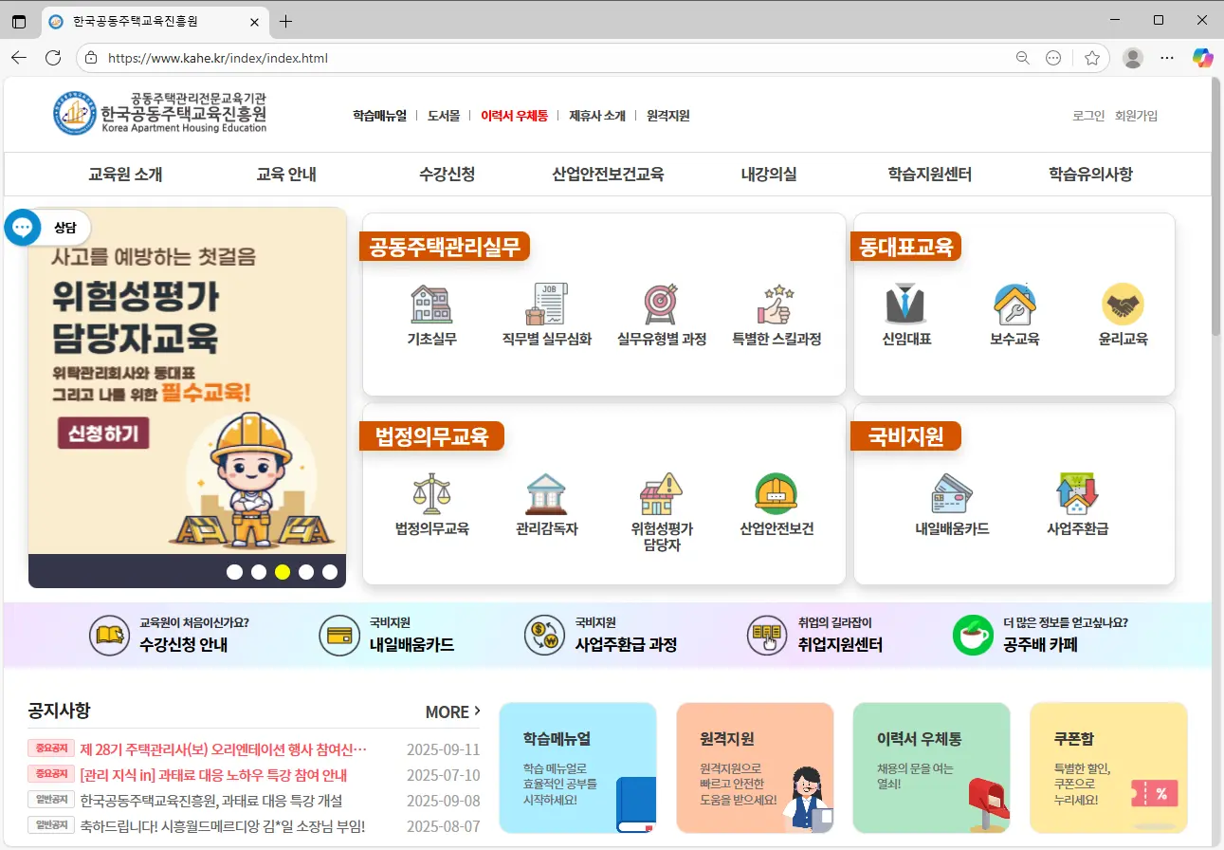The image size is (1224, 850).
Task: Open the 회원가입 signup link
Action: point(1138,115)
